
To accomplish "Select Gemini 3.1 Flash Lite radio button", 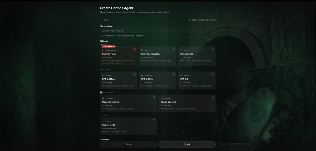I will click(174, 49).
